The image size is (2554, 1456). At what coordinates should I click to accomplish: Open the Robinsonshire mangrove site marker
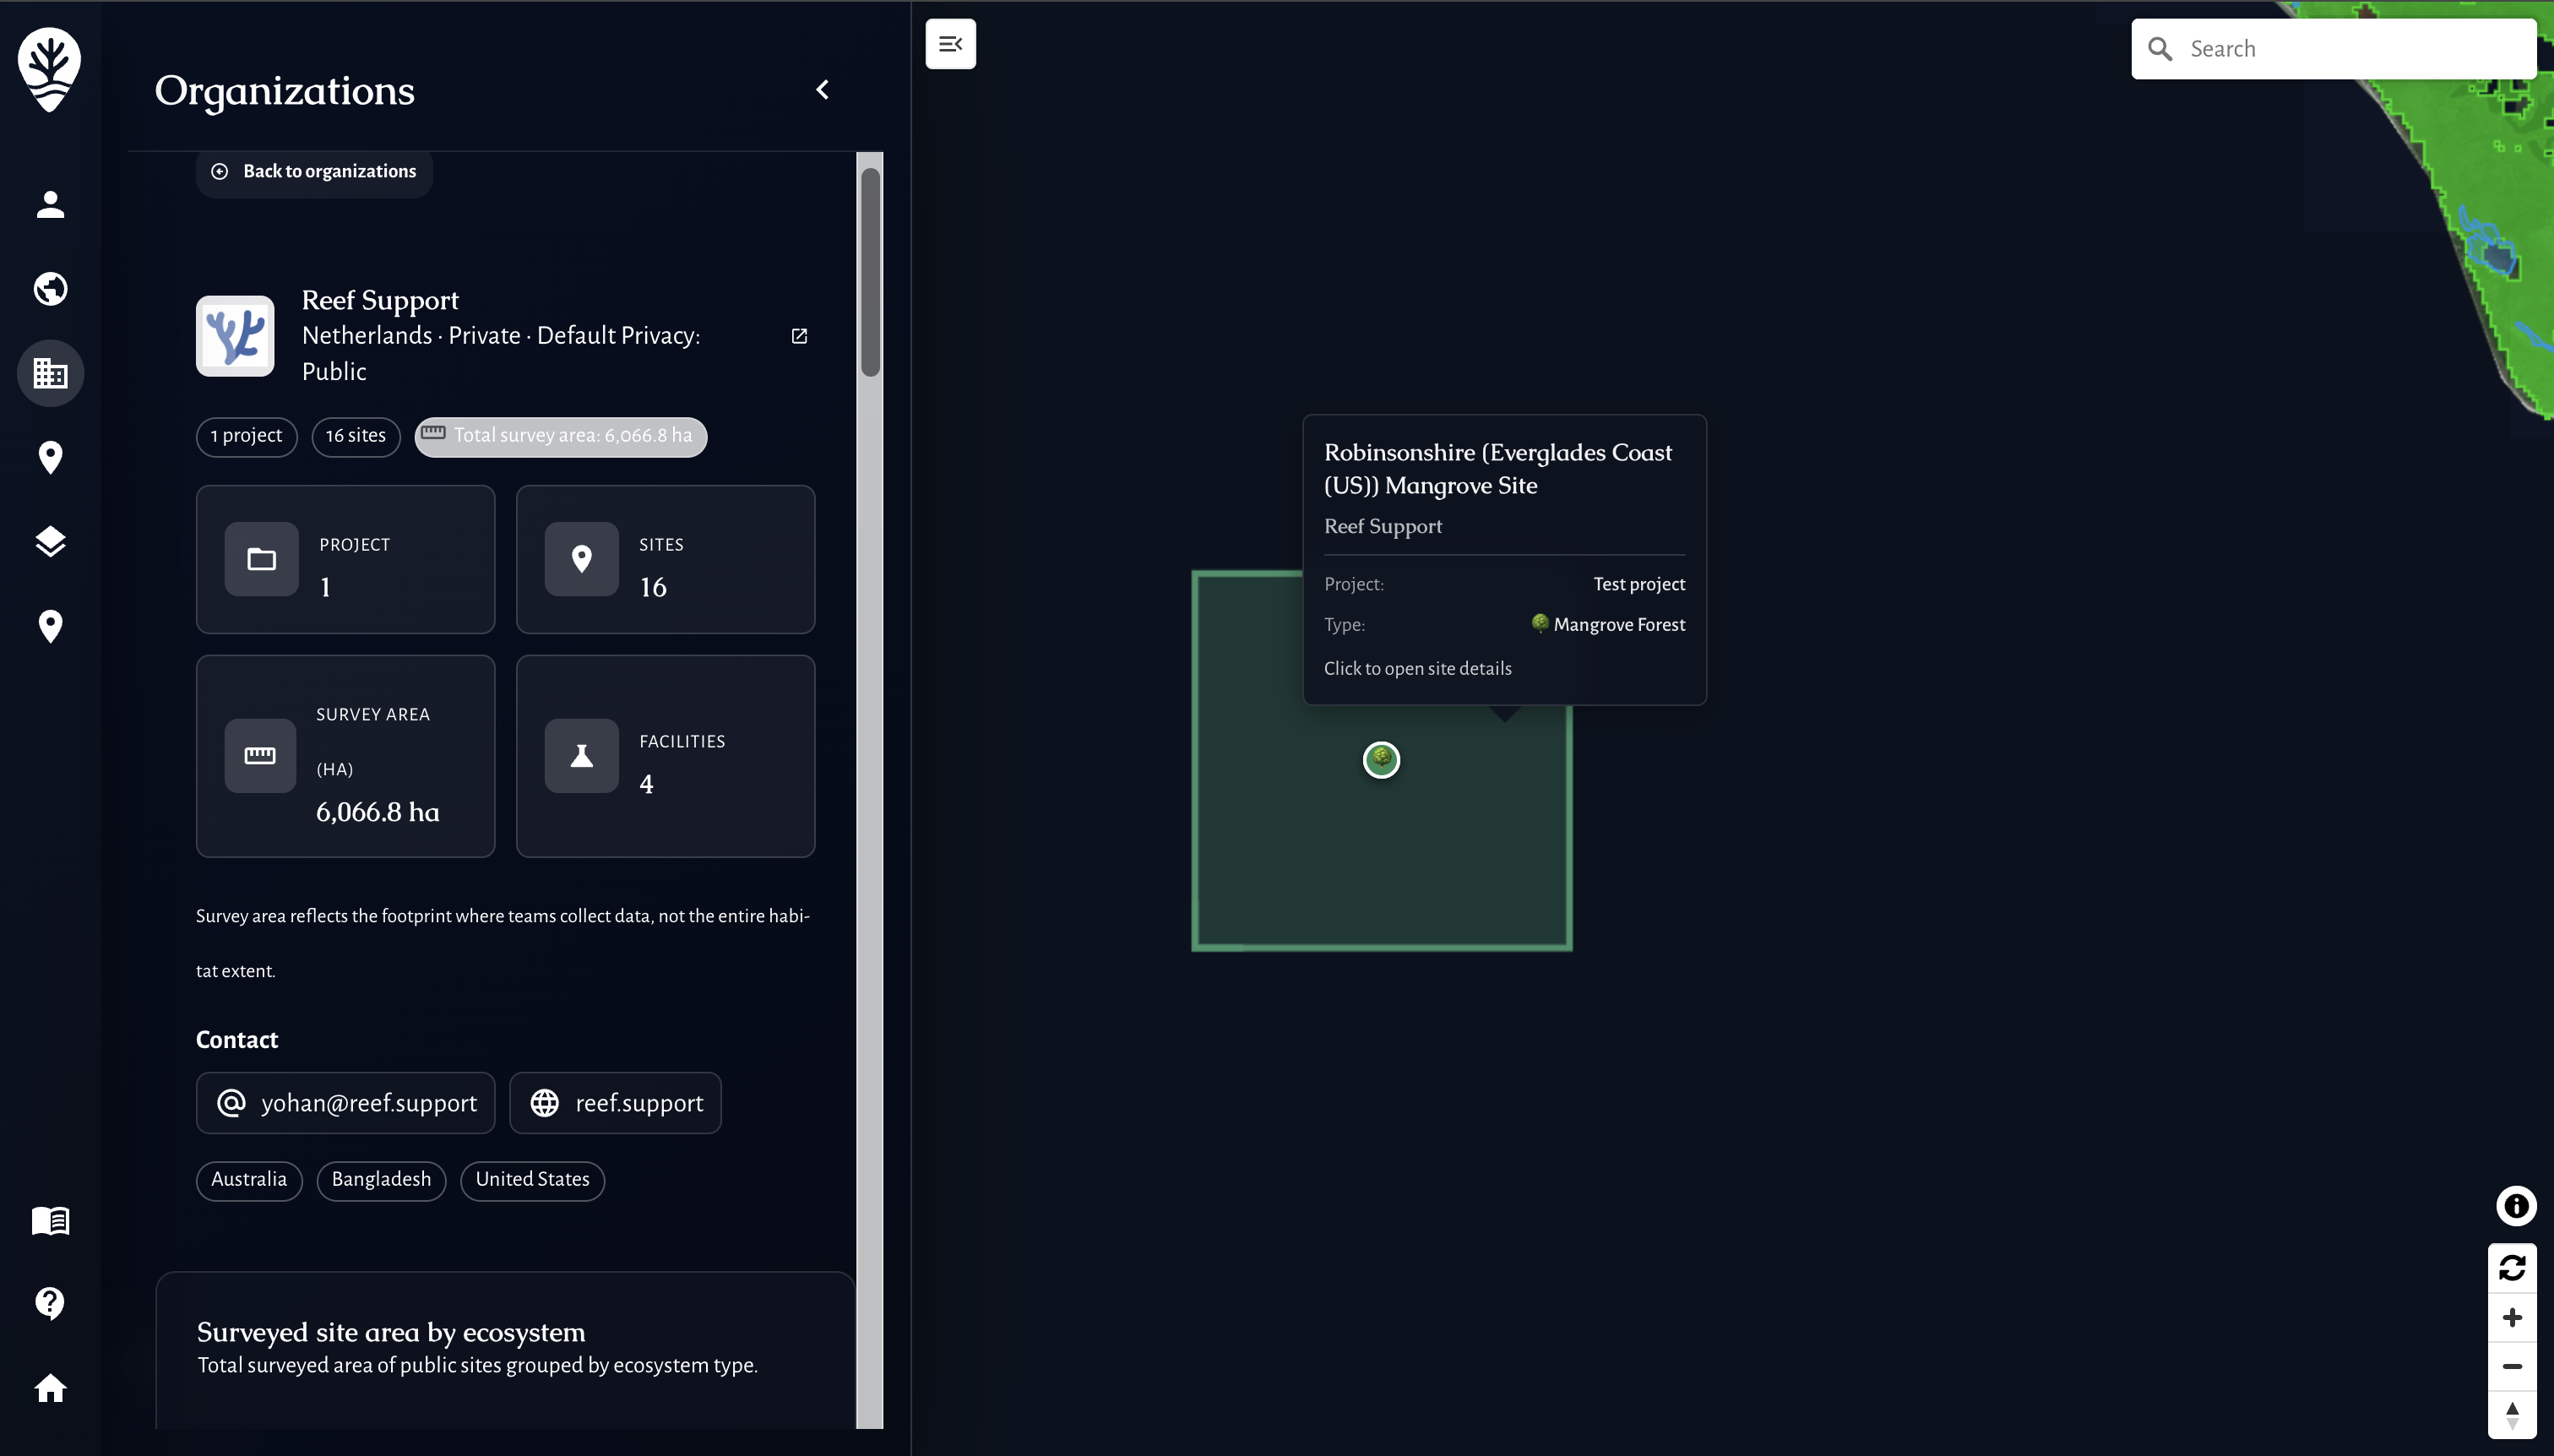(1381, 759)
